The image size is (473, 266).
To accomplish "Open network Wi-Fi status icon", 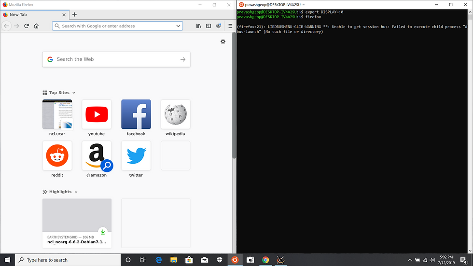I will [425, 260].
